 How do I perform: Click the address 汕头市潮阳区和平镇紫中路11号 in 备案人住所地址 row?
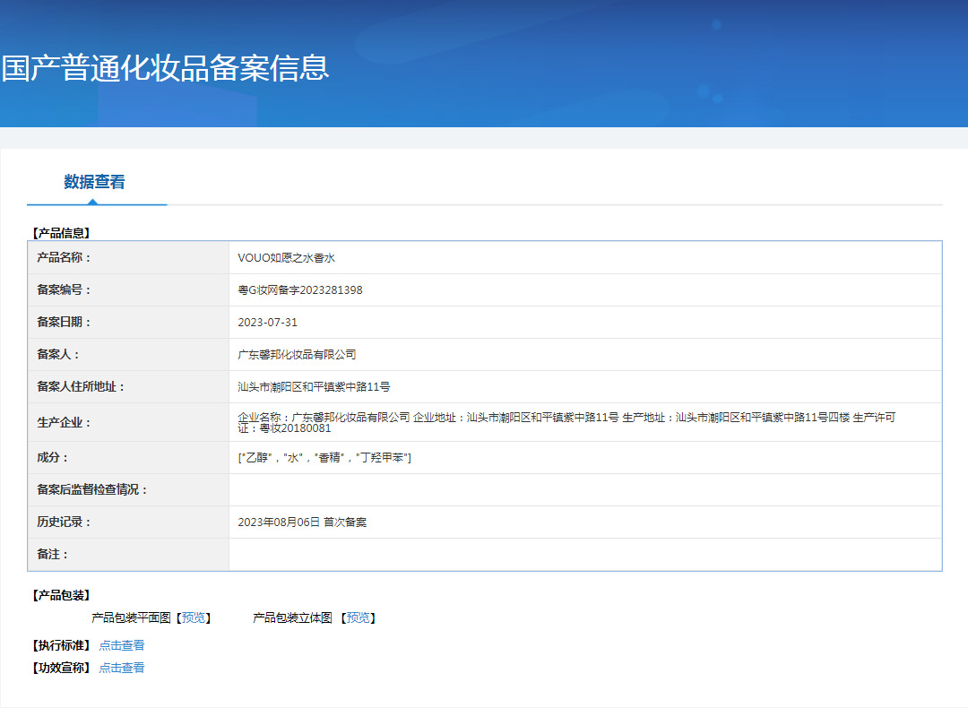(x=314, y=387)
